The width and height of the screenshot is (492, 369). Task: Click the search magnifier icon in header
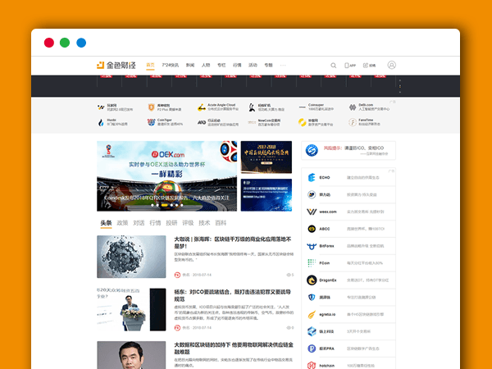(334, 65)
